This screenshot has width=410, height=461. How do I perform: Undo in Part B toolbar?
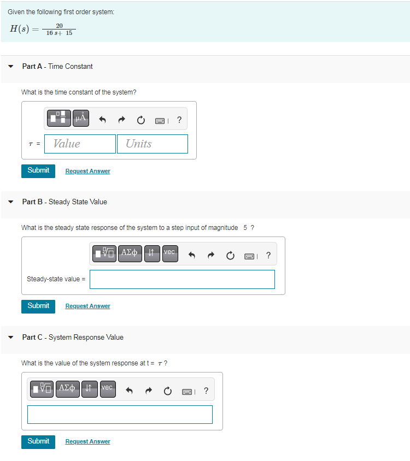pyautogui.click(x=192, y=255)
